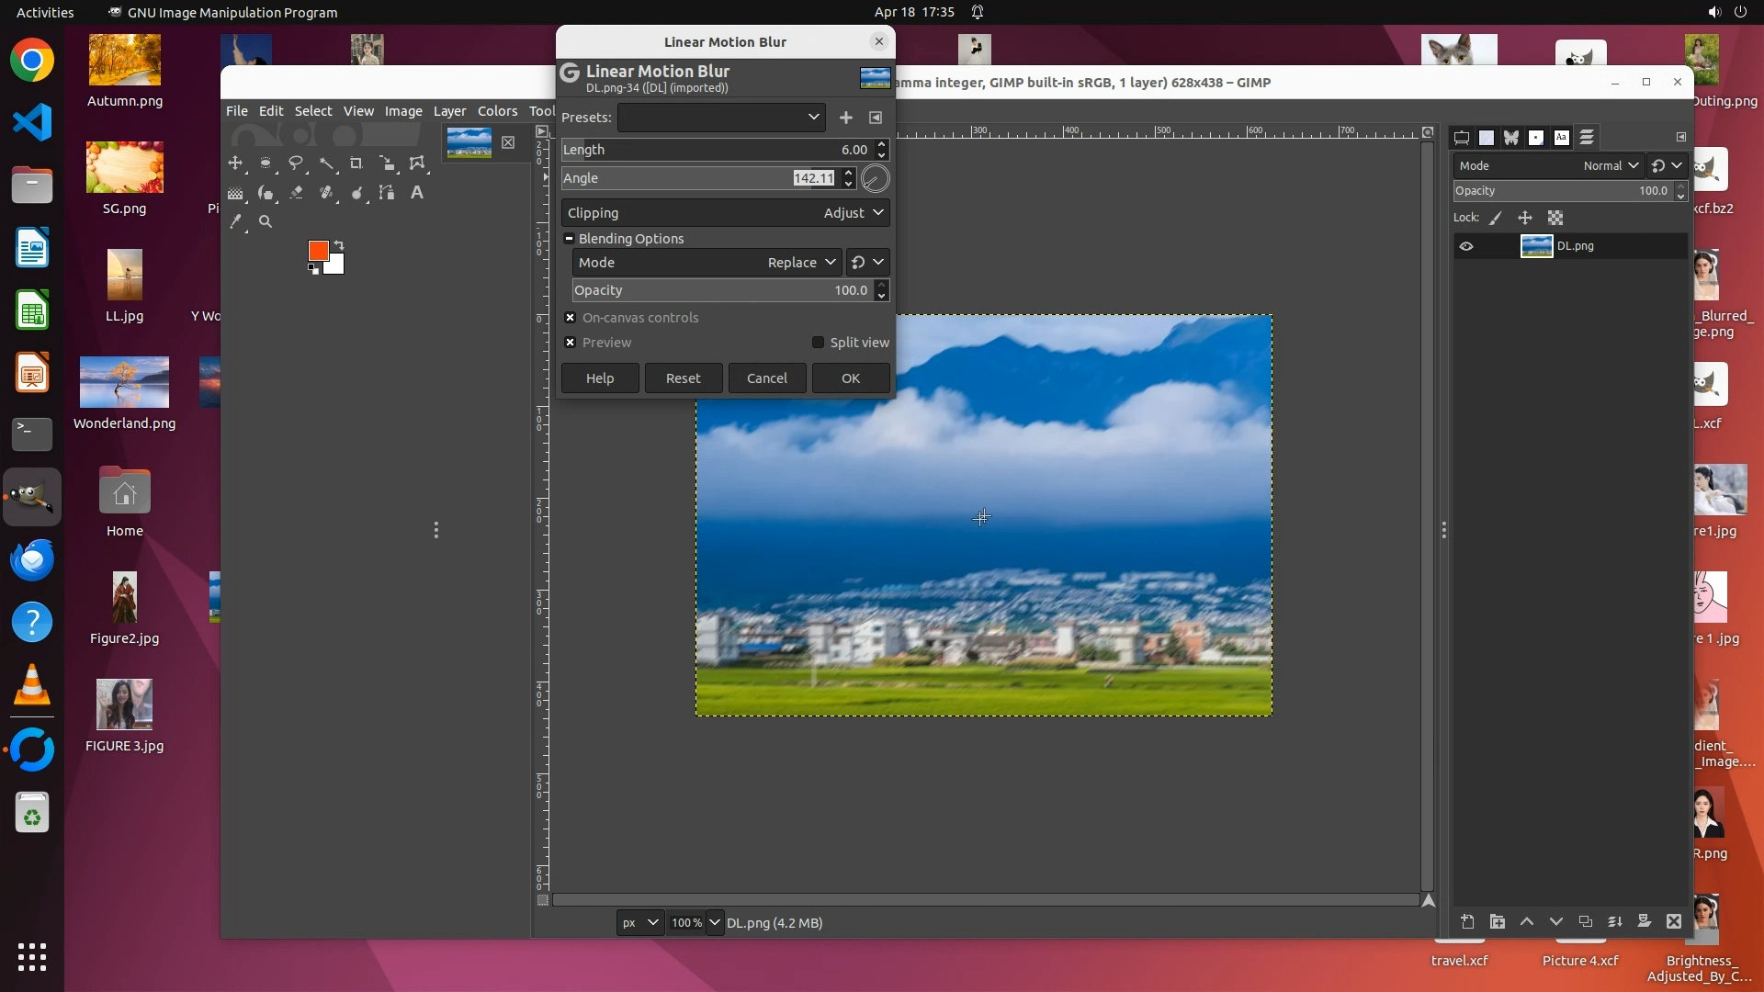The width and height of the screenshot is (1764, 992).
Task: Open the Clipping Adjust dropdown
Action: pos(853,213)
